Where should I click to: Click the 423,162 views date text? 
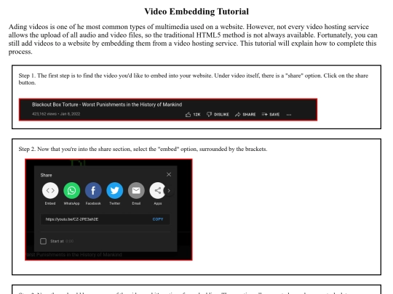click(56, 114)
